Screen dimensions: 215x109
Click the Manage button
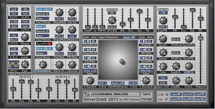(x=147, y=99)
